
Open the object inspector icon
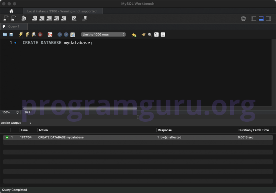24,19
